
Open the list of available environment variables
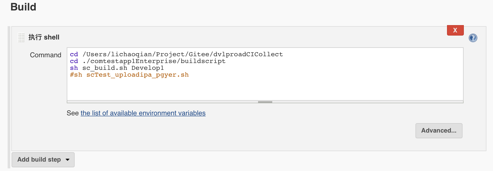[x=143, y=113]
